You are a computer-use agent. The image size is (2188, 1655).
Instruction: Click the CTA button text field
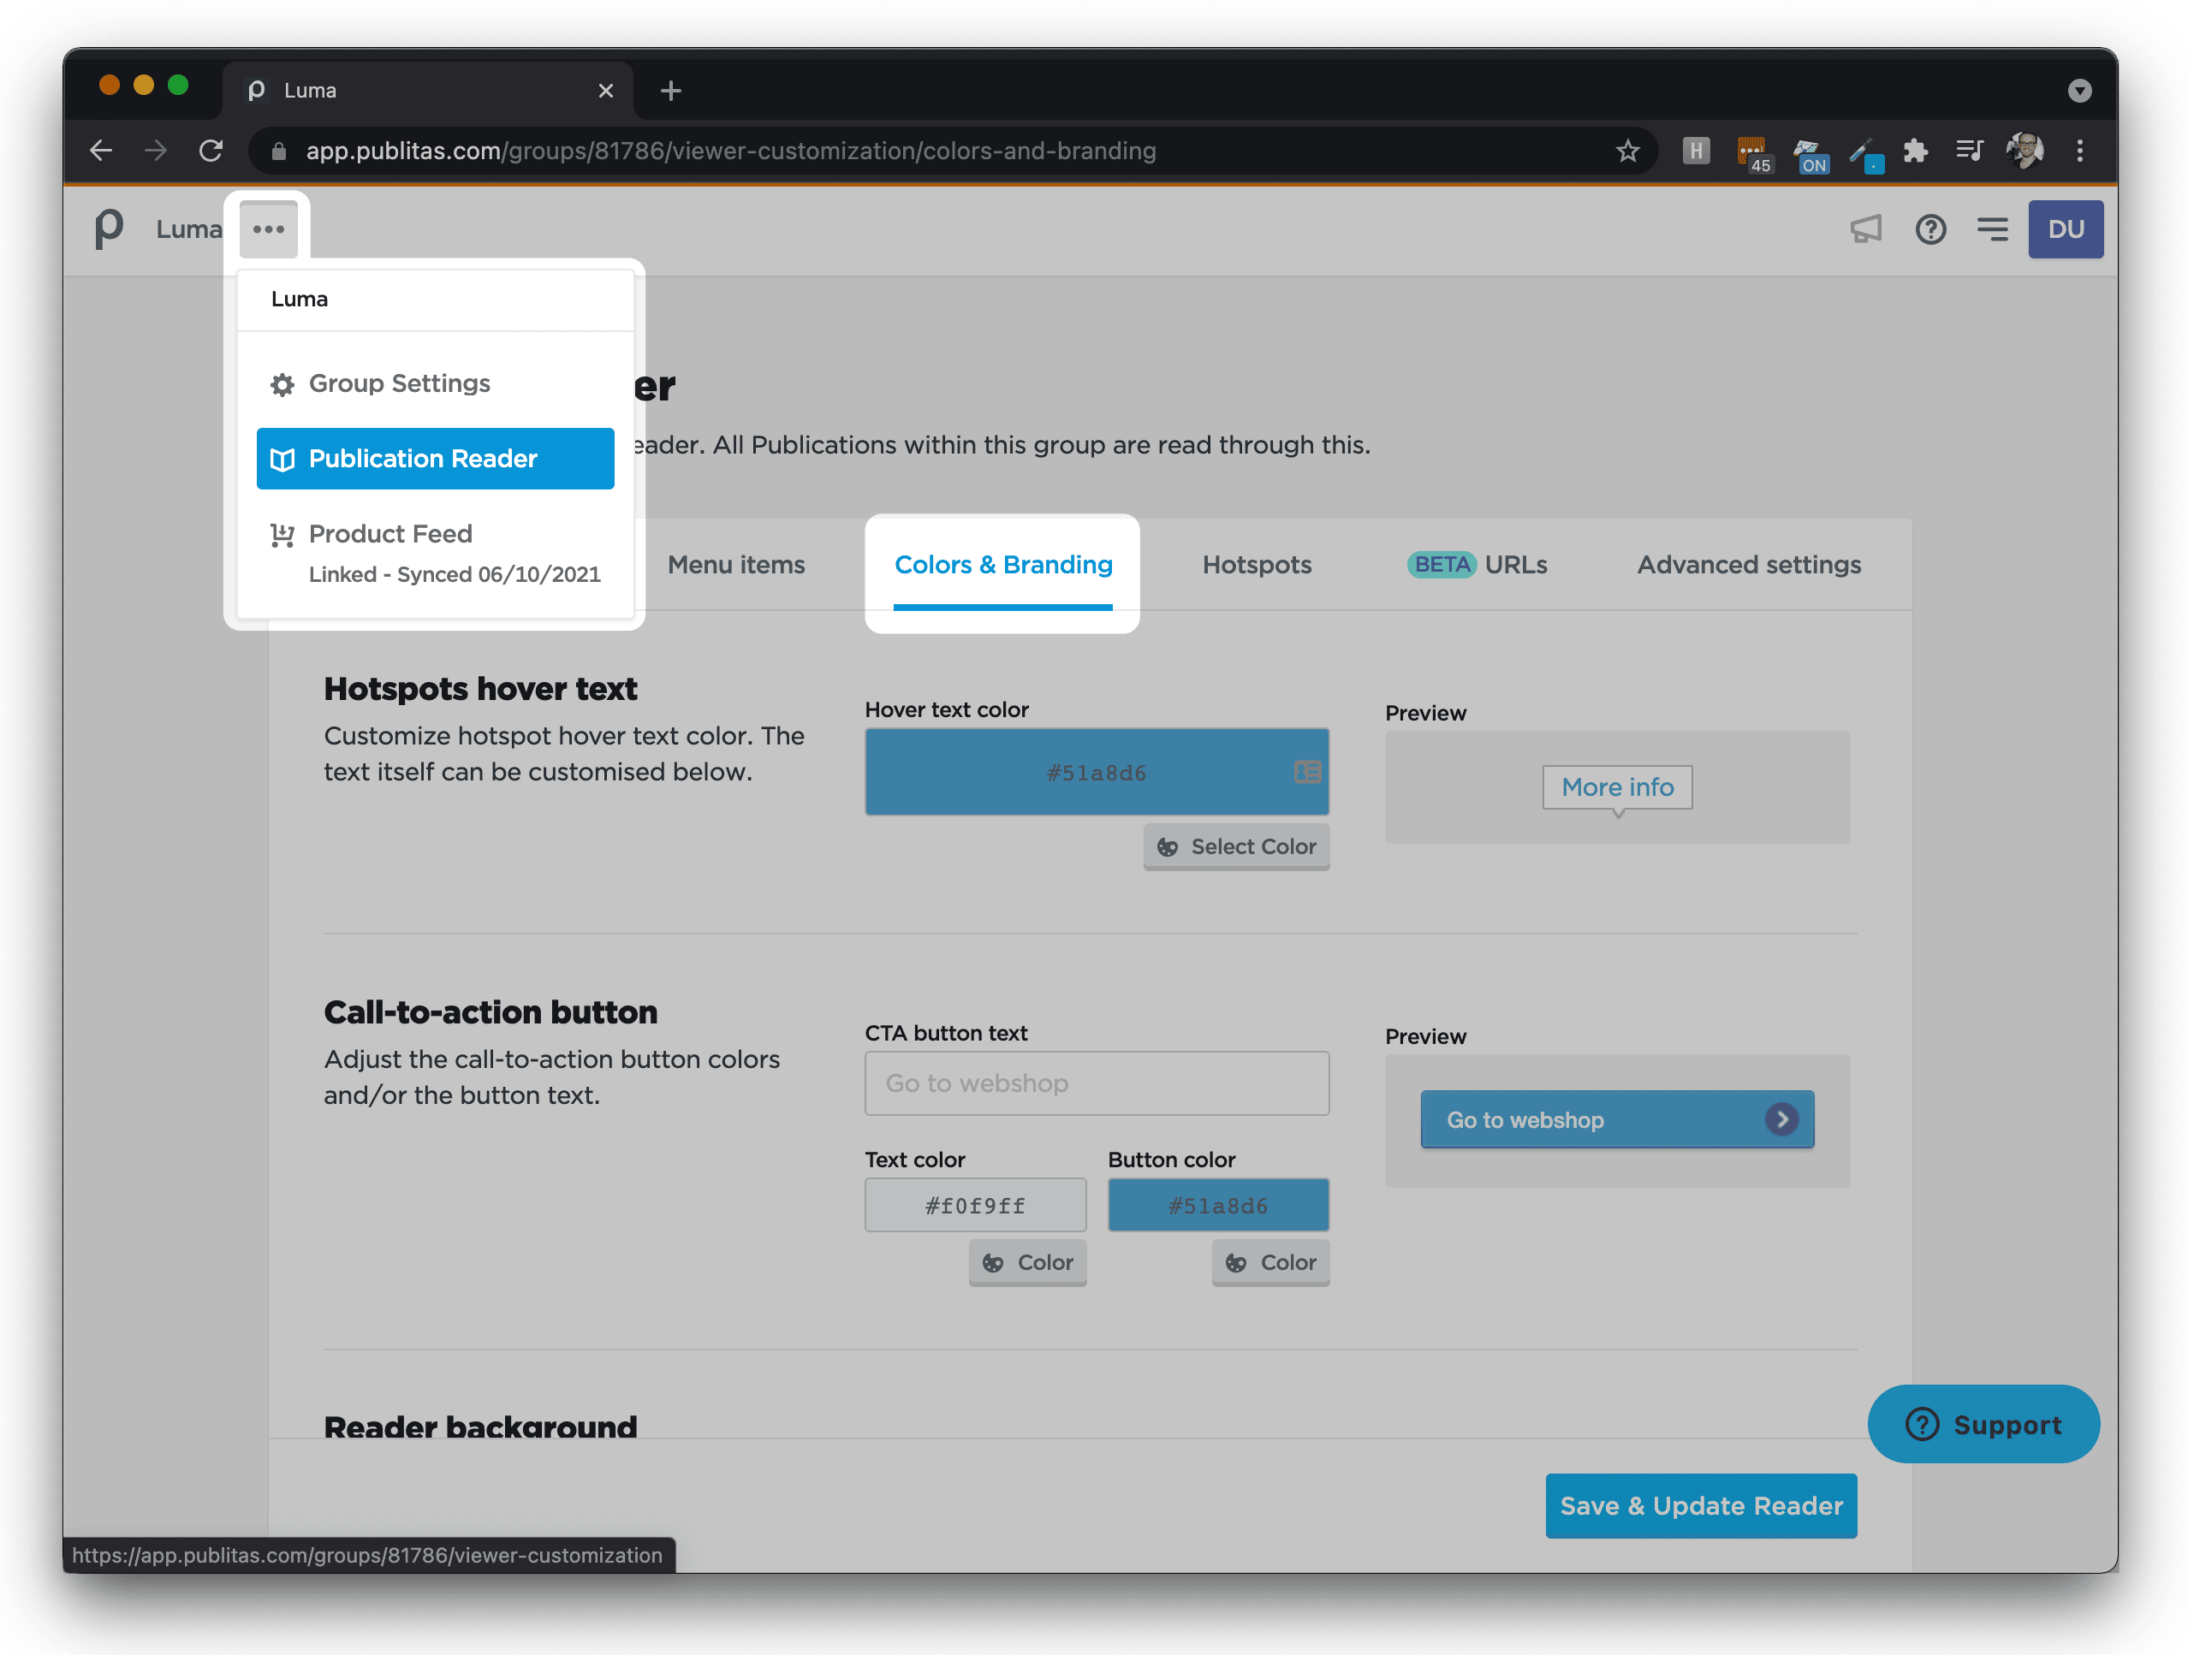pos(1096,1083)
